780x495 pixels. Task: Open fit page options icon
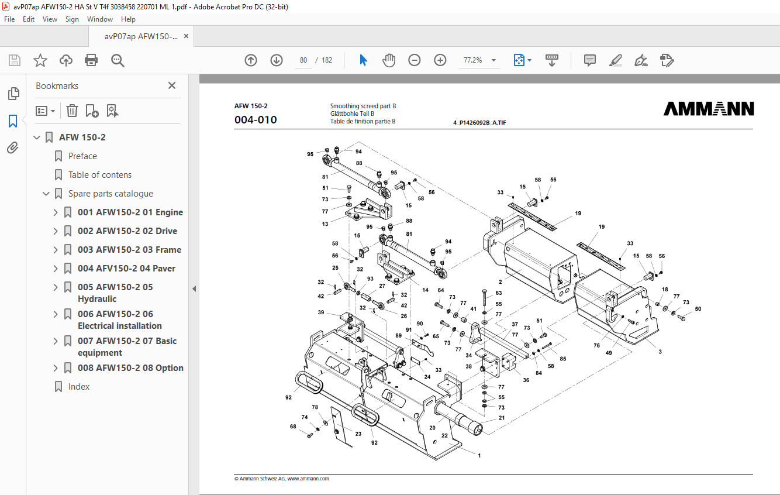[x=522, y=60]
